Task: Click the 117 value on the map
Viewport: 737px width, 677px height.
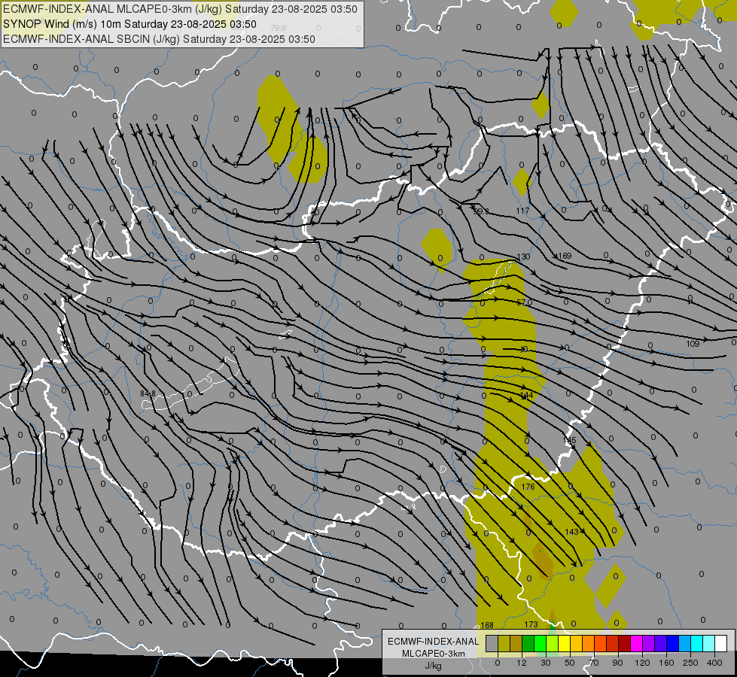Action: [x=522, y=211]
